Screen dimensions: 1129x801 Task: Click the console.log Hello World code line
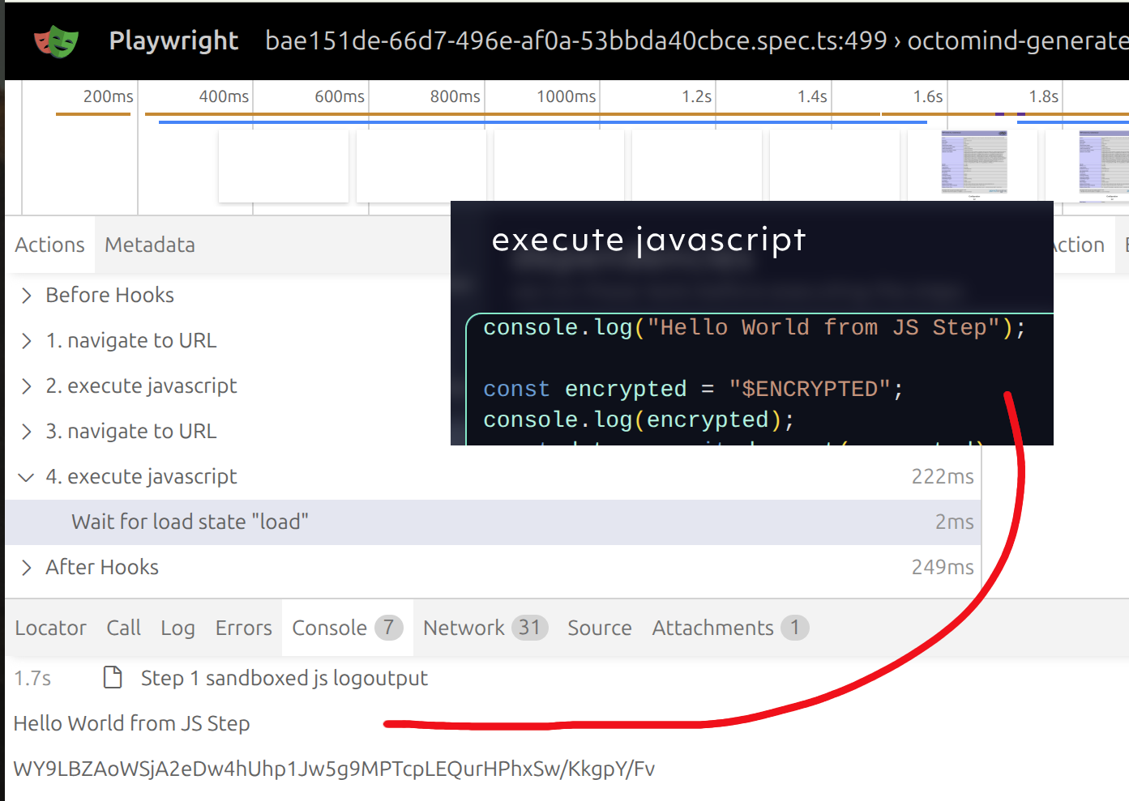755,327
